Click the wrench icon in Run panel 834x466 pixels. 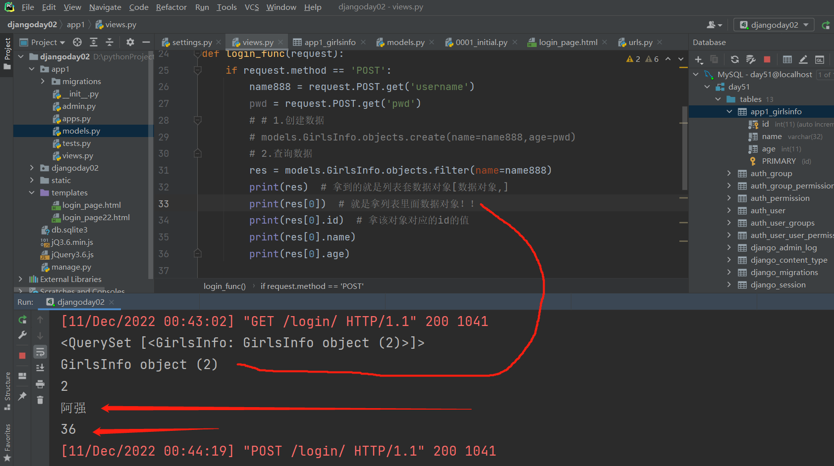tap(22, 335)
